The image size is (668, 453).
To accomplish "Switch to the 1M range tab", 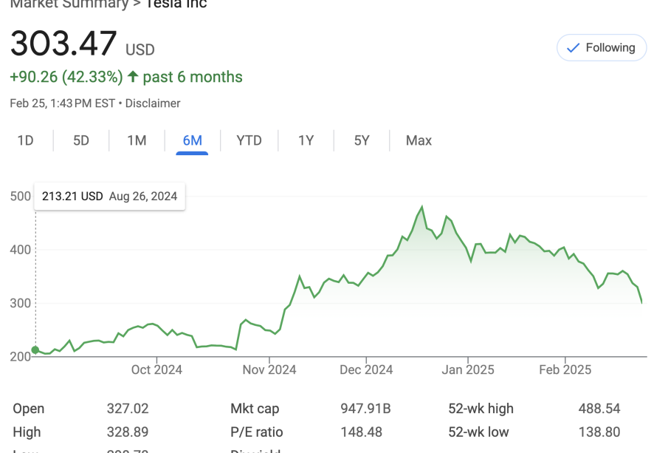I will click(137, 140).
